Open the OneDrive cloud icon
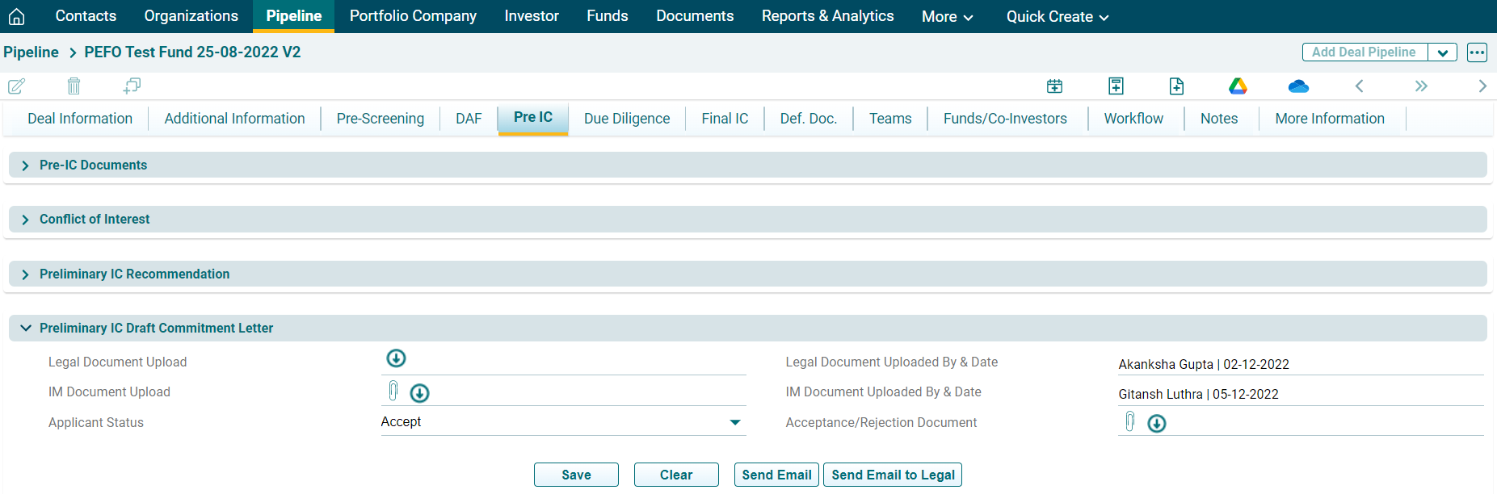Image resolution: width=1497 pixels, height=494 pixels. point(1298,86)
